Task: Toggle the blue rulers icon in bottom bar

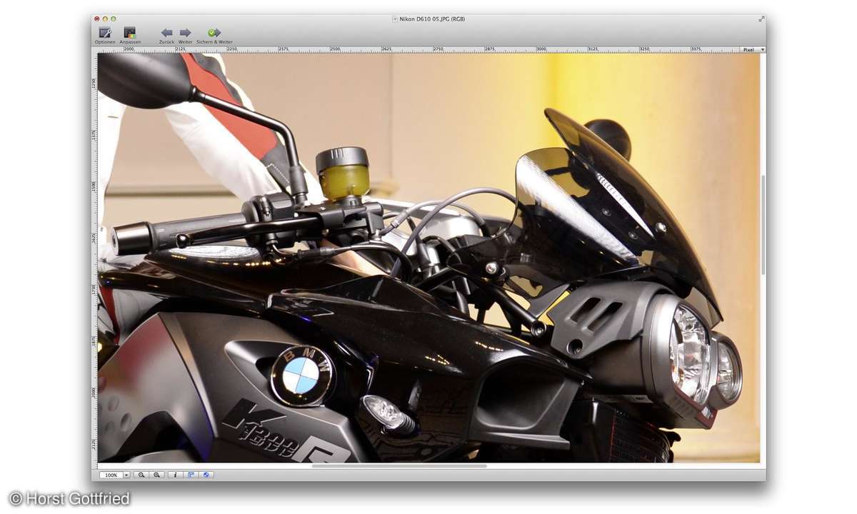Action: pyautogui.click(x=191, y=475)
